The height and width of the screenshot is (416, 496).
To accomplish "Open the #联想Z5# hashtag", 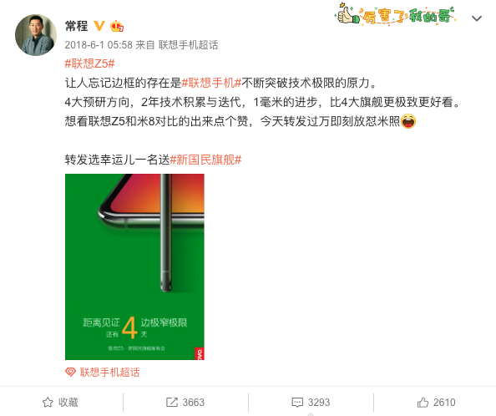I will 89,63.
